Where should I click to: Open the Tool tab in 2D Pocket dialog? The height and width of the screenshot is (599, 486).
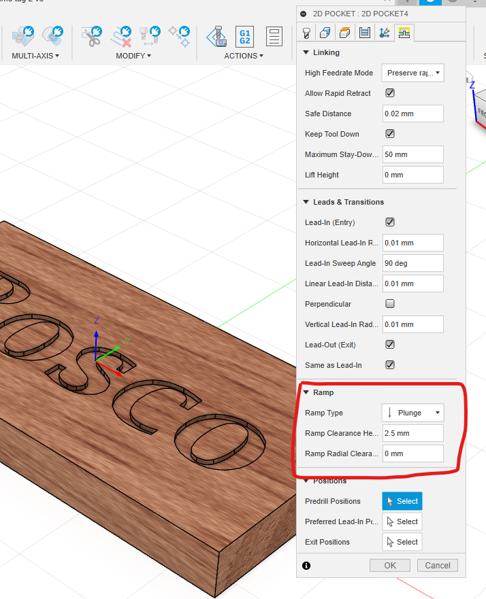coord(307,33)
